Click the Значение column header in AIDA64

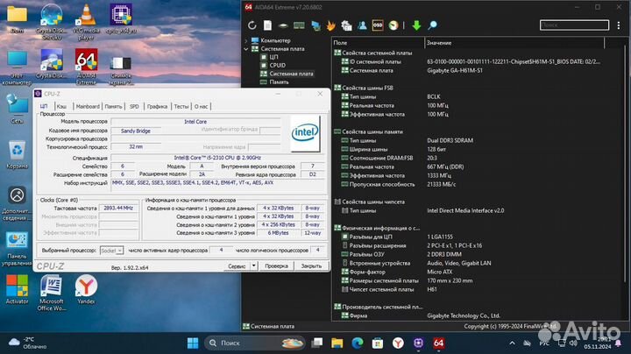pyautogui.click(x=514, y=43)
